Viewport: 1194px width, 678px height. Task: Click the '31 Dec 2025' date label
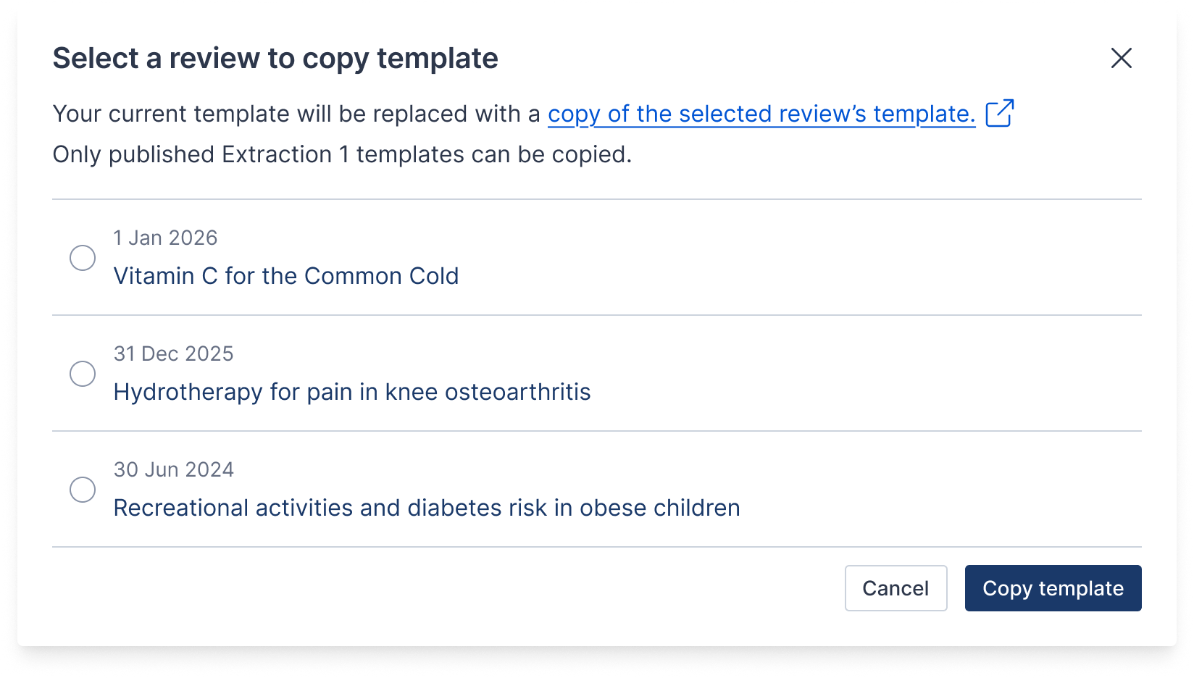point(174,353)
